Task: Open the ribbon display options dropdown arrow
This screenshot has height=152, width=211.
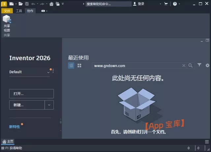Action: point(47,11)
